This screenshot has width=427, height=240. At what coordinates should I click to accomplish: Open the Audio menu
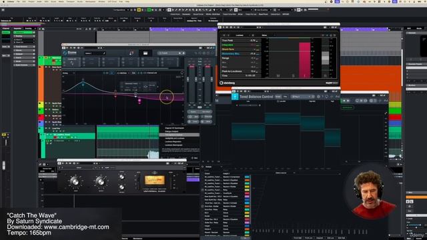point(39,1)
